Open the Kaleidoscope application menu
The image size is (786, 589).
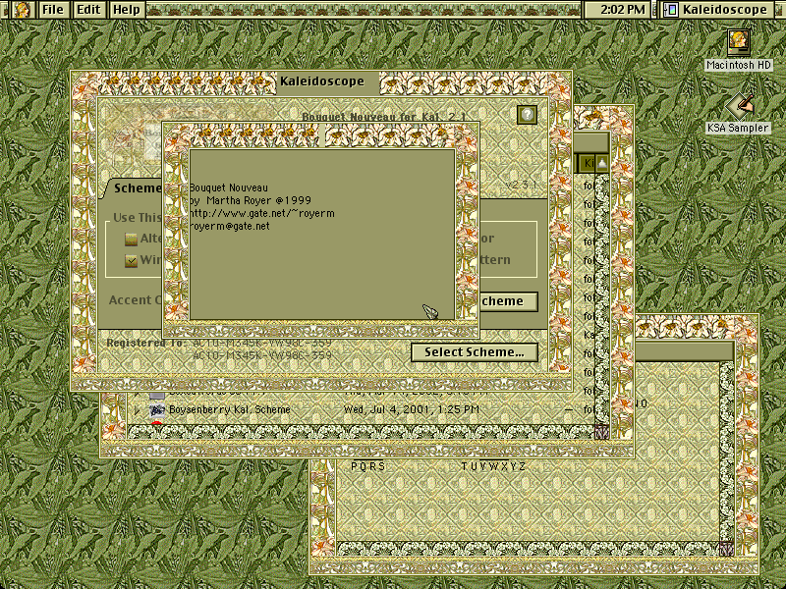[717, 10]
